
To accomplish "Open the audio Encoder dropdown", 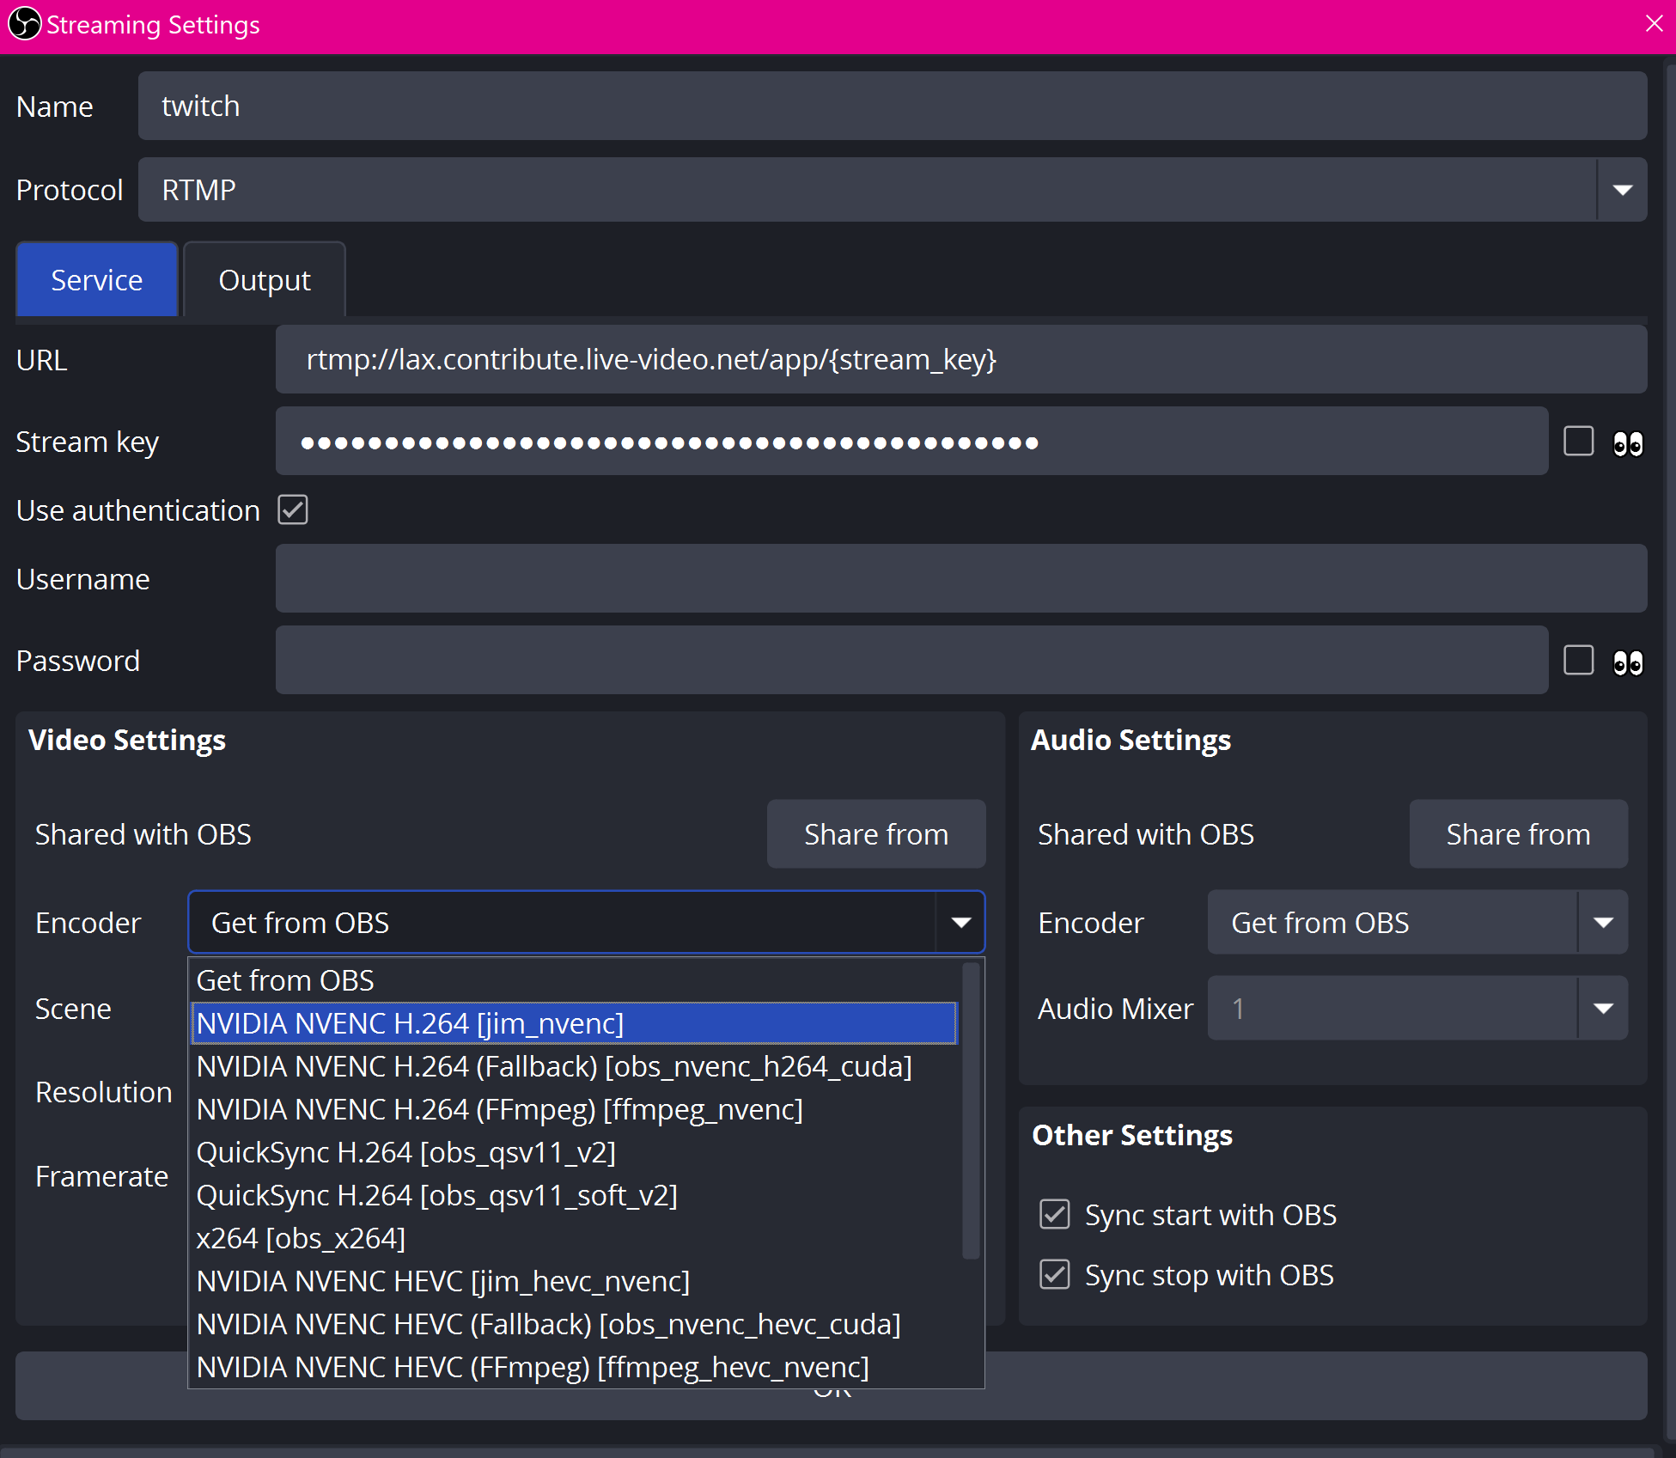I will [1417, 923].
